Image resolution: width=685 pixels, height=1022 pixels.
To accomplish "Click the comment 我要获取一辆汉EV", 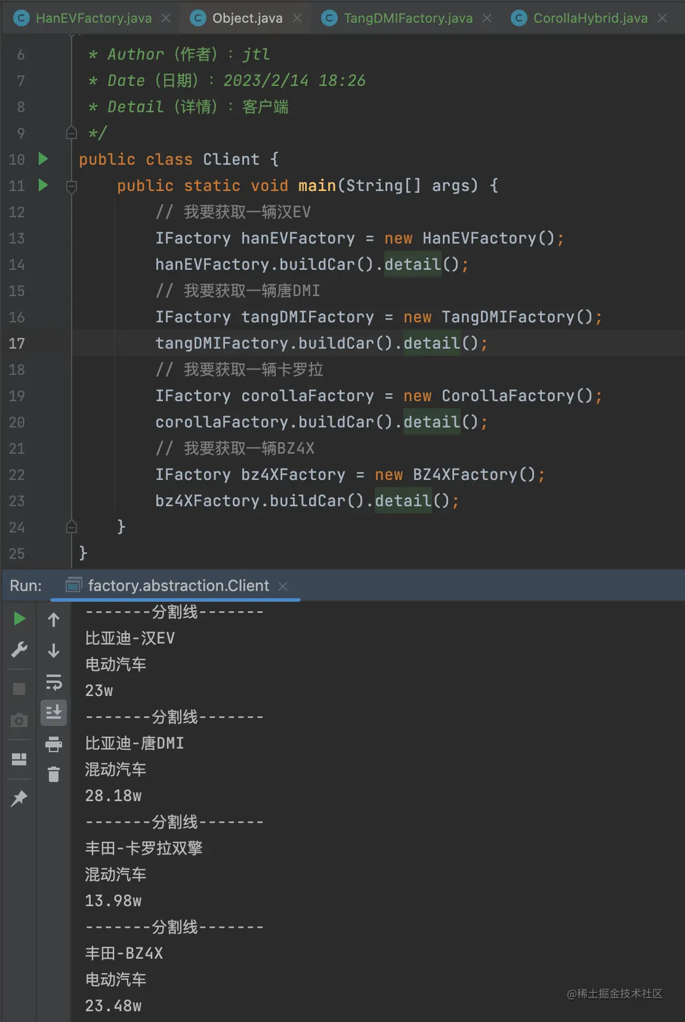I will [x=233, y=212].
